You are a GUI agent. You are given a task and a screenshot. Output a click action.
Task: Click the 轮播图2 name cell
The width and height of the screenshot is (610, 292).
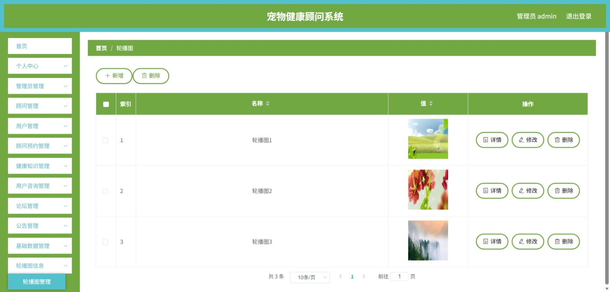(262, 191)
